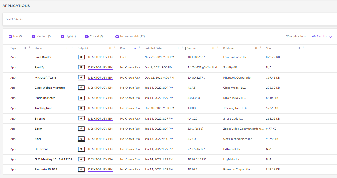Click the Windows endpoint icon in Spotify row
This screenshot has width=337, height=178.
pyautogui.click(x=81, y=68)
